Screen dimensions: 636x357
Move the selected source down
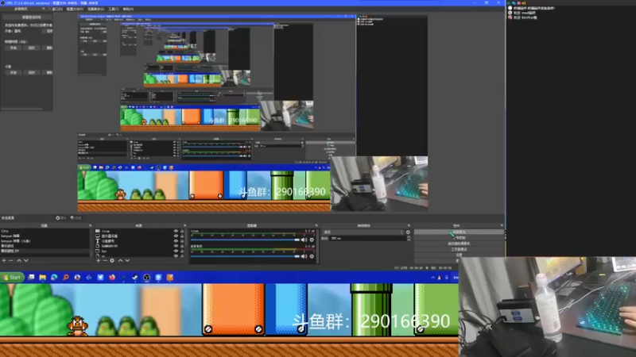click(x=127, y=261)
